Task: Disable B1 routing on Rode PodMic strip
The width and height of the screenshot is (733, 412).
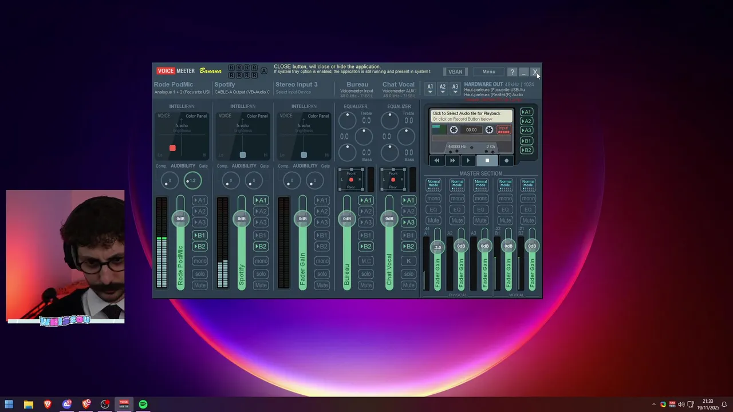Action: point(199,235)
